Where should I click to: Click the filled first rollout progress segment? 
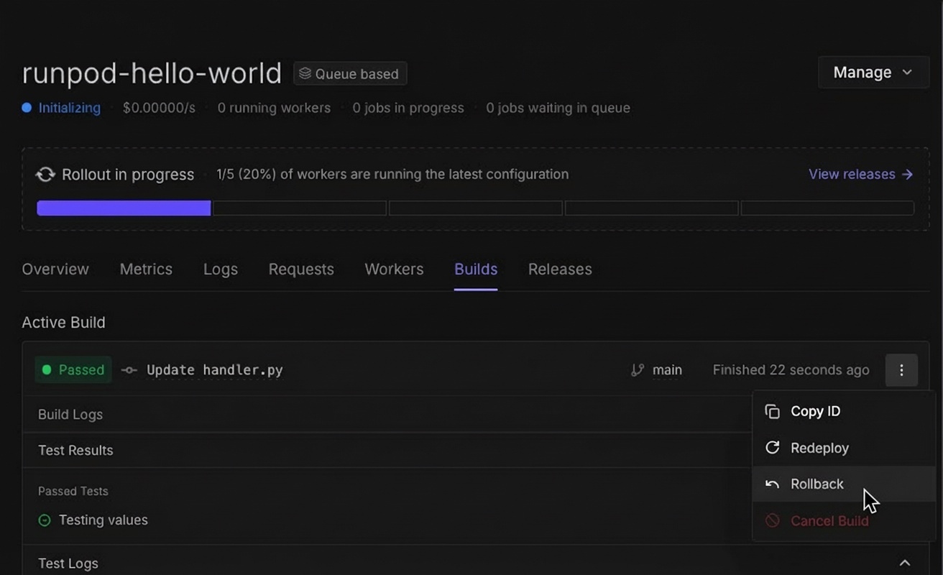pyautogui.click(x=124, y=208)
